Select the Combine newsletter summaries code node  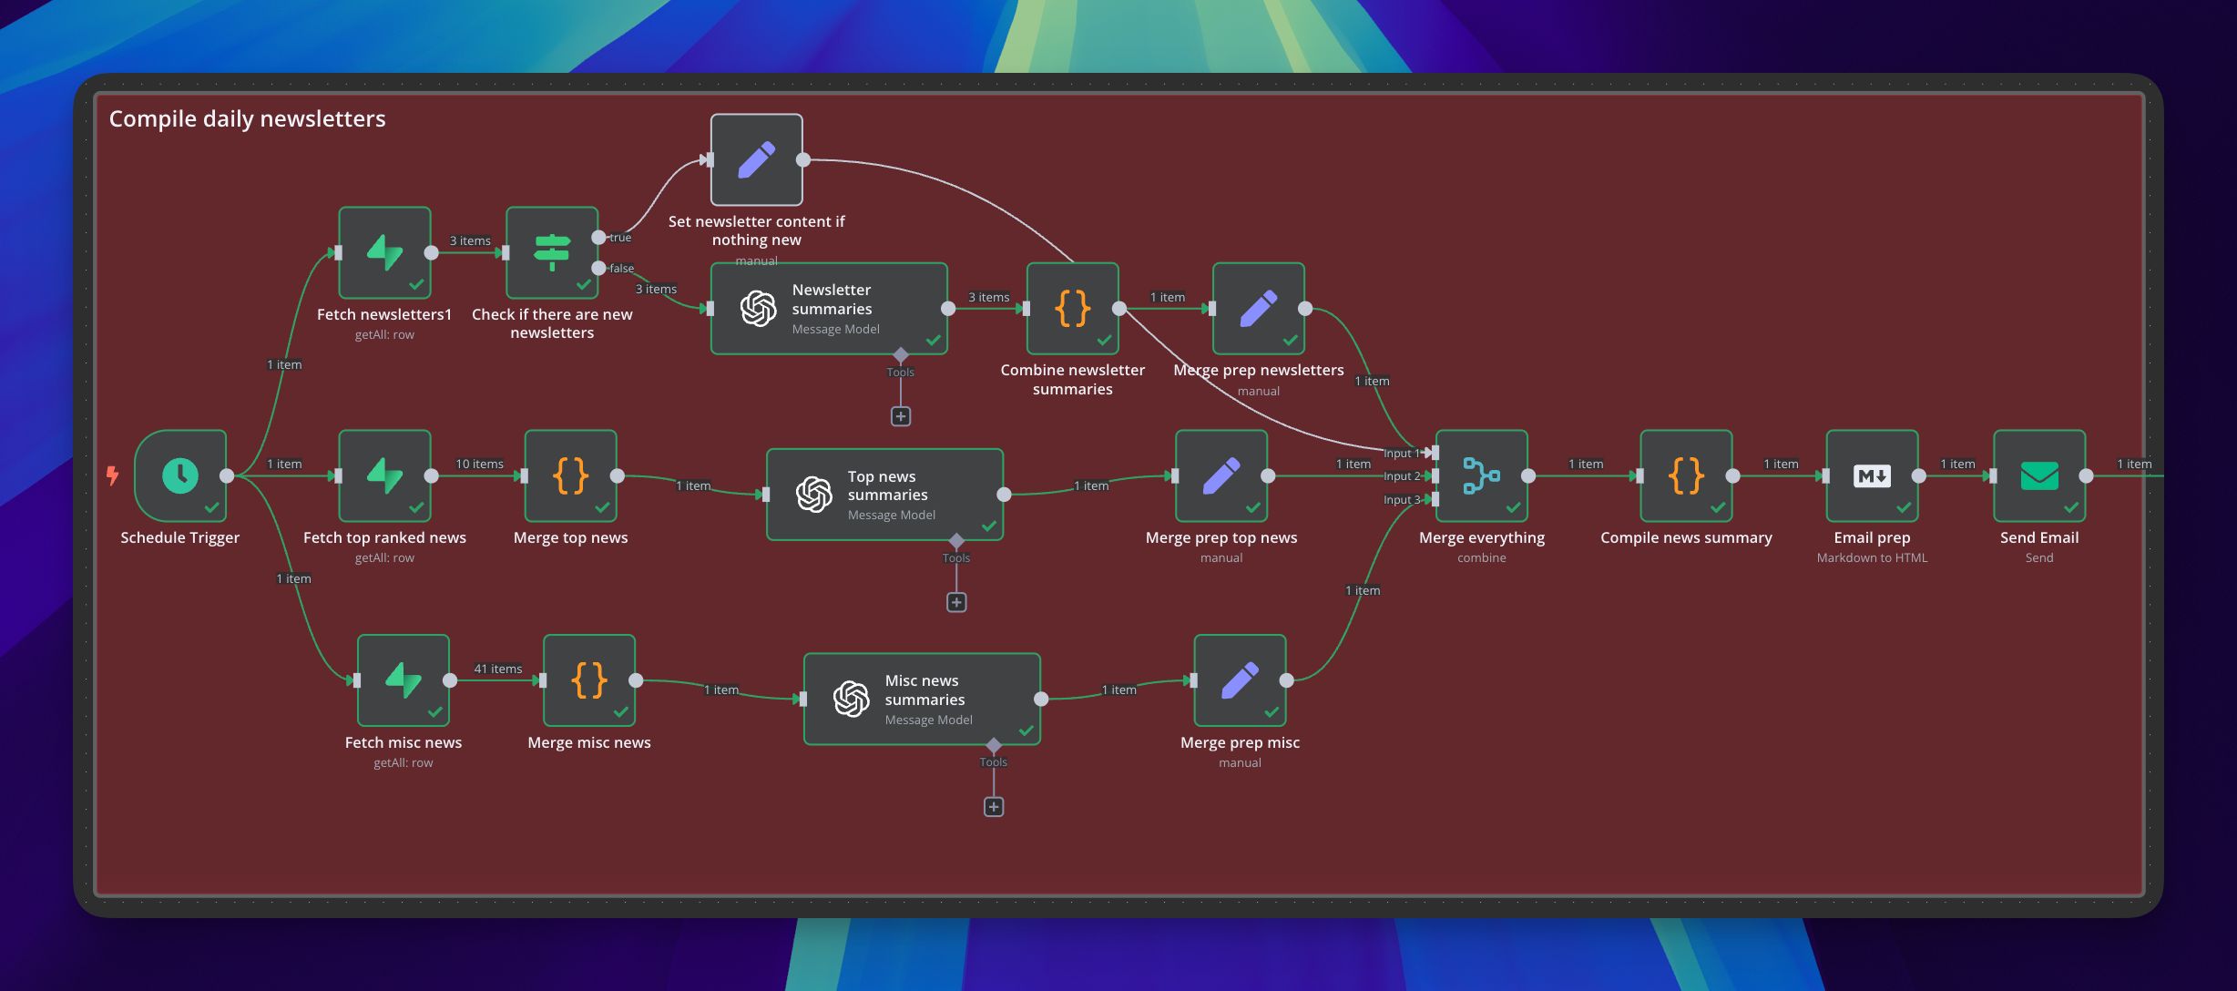pos(1072,309)
